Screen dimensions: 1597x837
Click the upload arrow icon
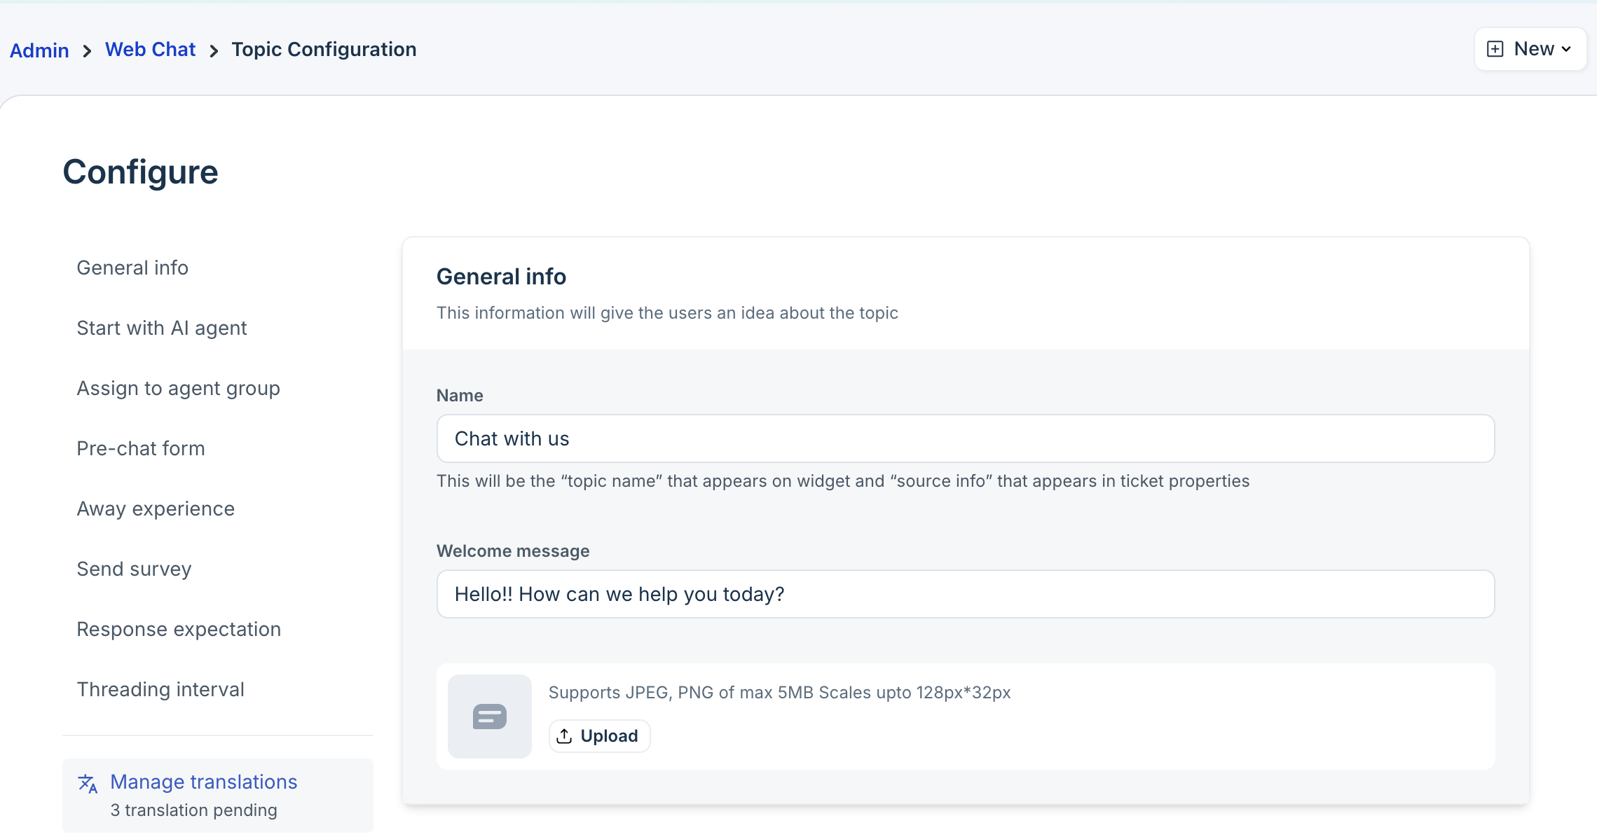[x=564, y=736]
